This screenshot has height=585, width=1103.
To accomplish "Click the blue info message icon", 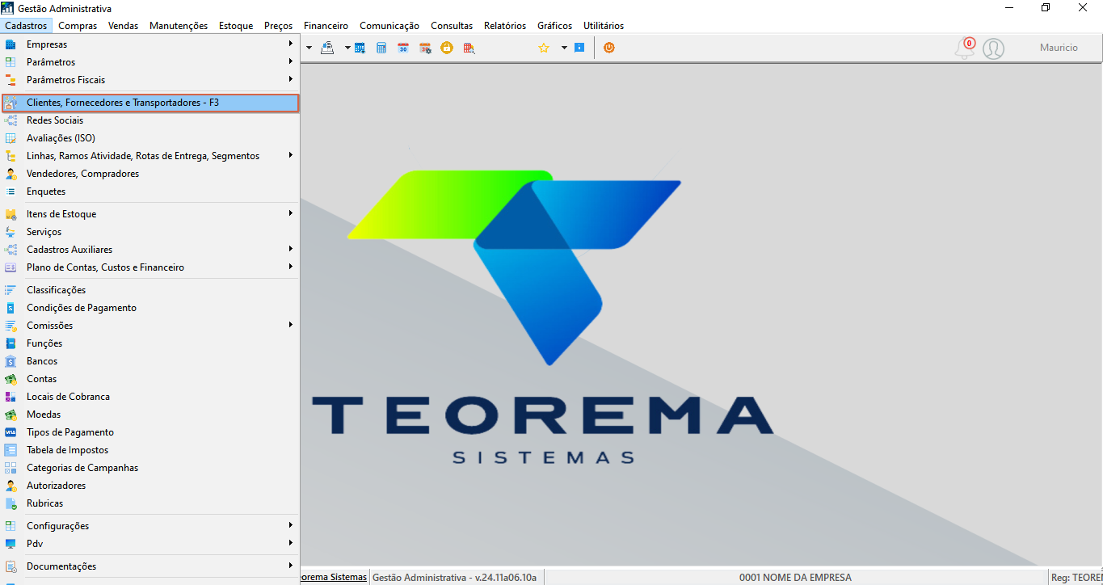I will 579,48.
